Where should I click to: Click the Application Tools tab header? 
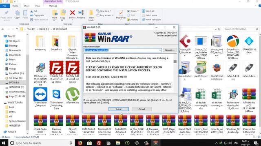[x=53, y=1]
